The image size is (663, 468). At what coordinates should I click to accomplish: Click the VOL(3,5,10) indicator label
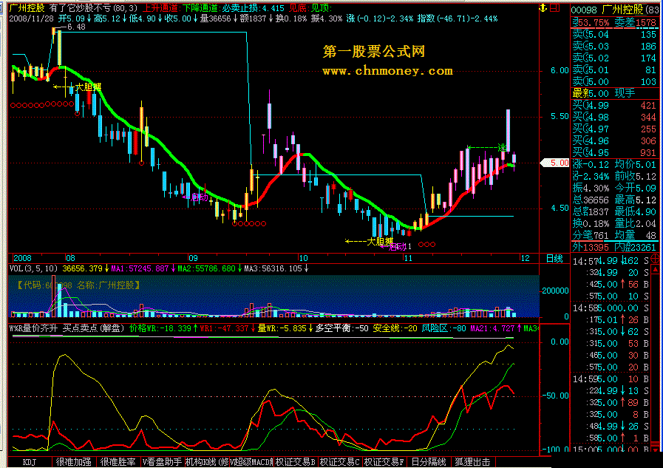[34, 268]
